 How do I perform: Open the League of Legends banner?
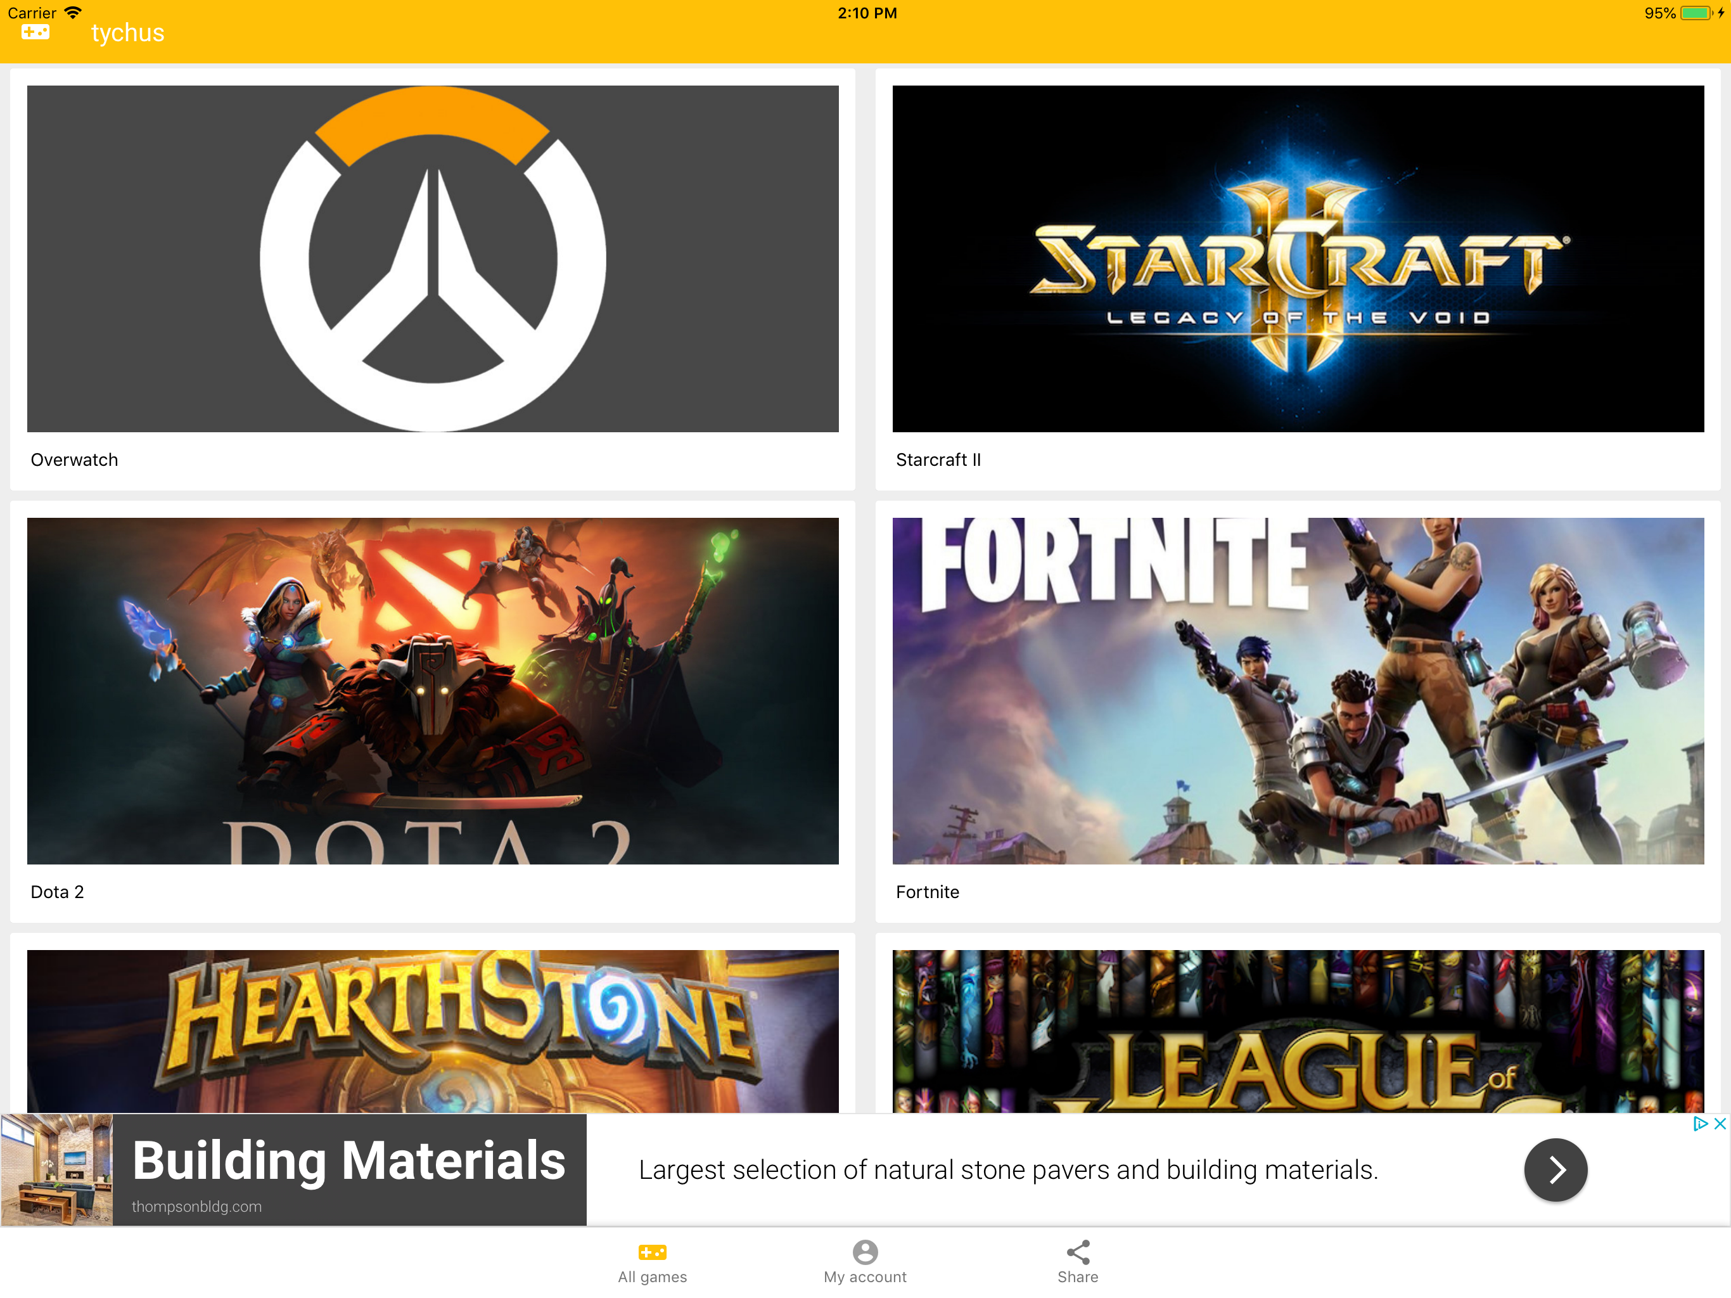tap(1298, 1031)
